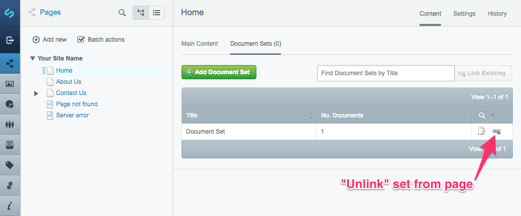Collapse the Your Site Name tree
This screenshot has width=521, height=216.
pos(33,58)
